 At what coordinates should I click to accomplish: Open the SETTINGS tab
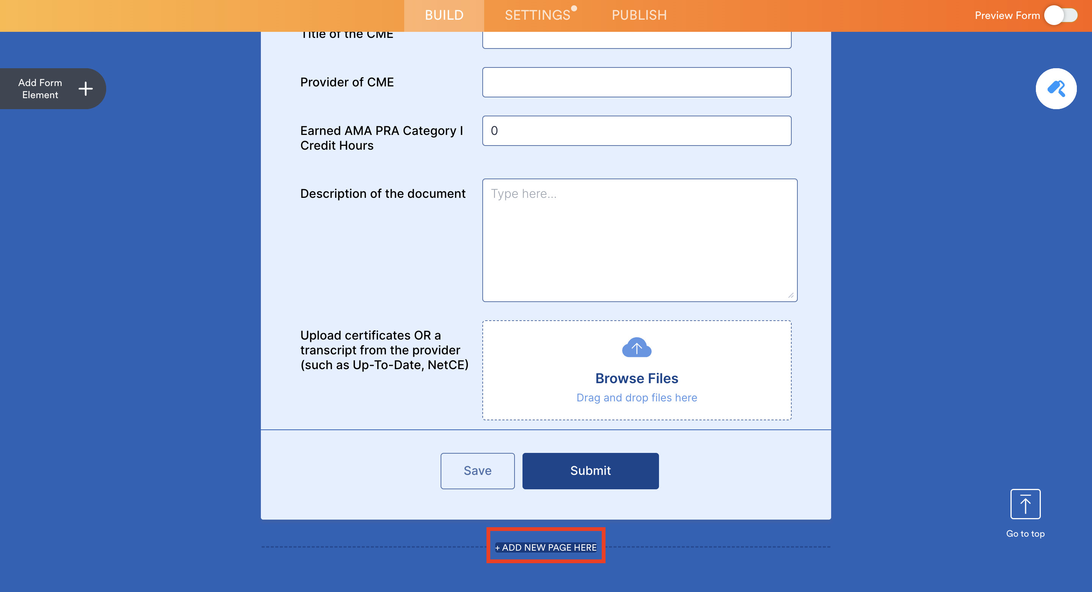(538, 15)
